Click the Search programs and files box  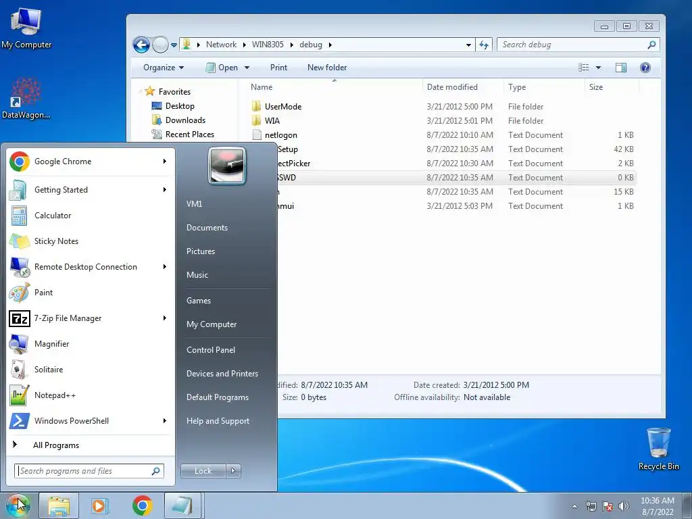pos(89,471)
